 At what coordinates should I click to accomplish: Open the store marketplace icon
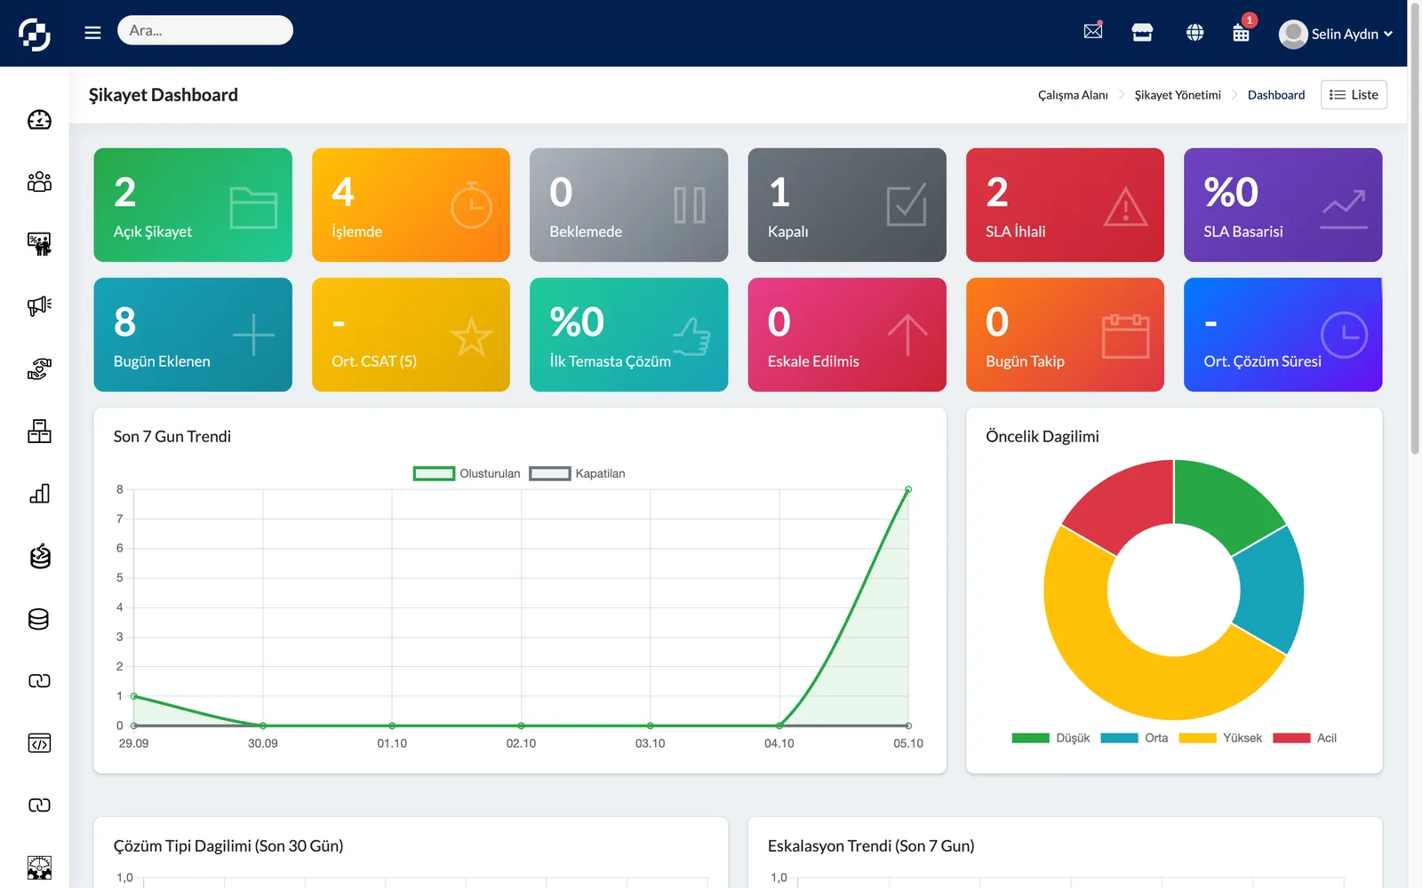[1142, 33]
